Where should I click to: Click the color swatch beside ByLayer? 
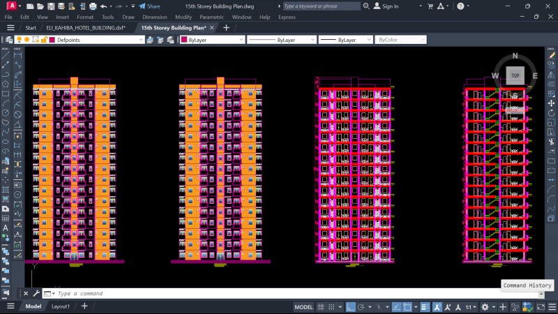[184, 40]
